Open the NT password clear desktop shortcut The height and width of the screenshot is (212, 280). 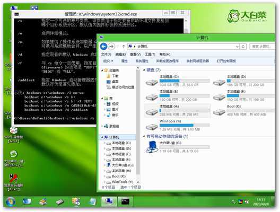tap(14, 182)
